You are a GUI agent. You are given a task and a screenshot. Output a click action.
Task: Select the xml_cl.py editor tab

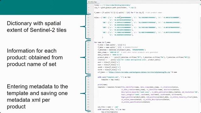coord(93,2)
